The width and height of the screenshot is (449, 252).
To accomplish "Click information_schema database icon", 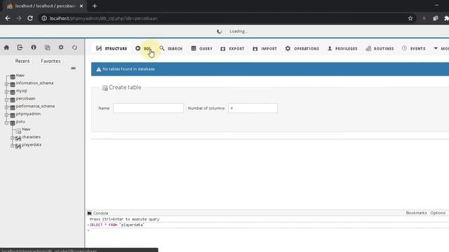I will pyautogui.click(x=13, y=85).
